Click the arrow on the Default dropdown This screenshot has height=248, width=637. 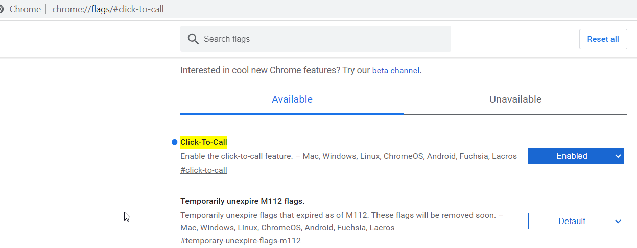[x=618, y=222]
